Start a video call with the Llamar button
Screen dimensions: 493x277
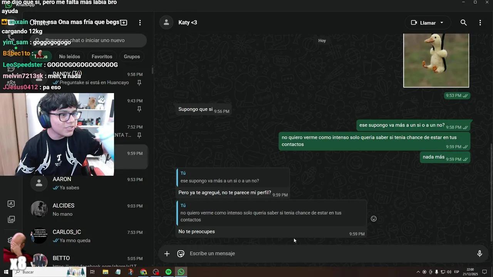pyautogui.click(x=423, y=23)
